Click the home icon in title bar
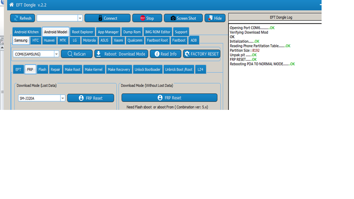 tap(11, 5)
